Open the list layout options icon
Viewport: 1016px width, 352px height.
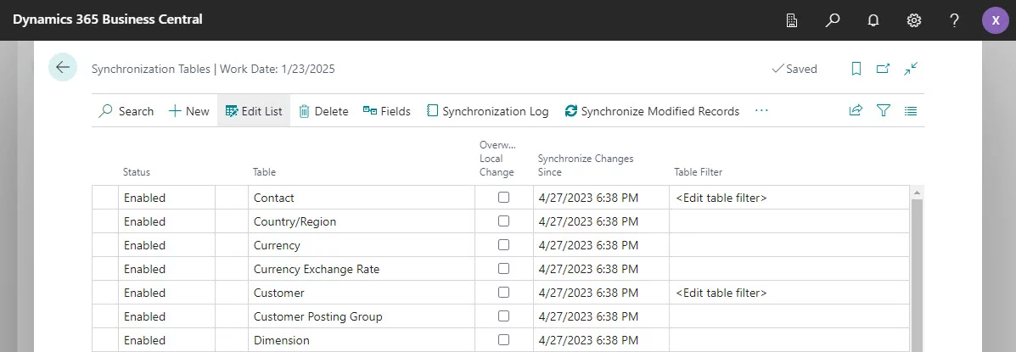(911, 110)
